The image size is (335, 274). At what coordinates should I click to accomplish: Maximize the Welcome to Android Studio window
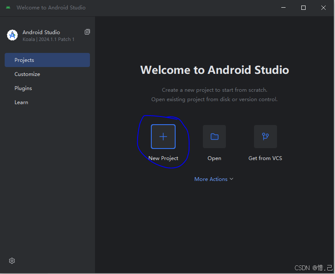pyautogui.click(x=303, y=8)
